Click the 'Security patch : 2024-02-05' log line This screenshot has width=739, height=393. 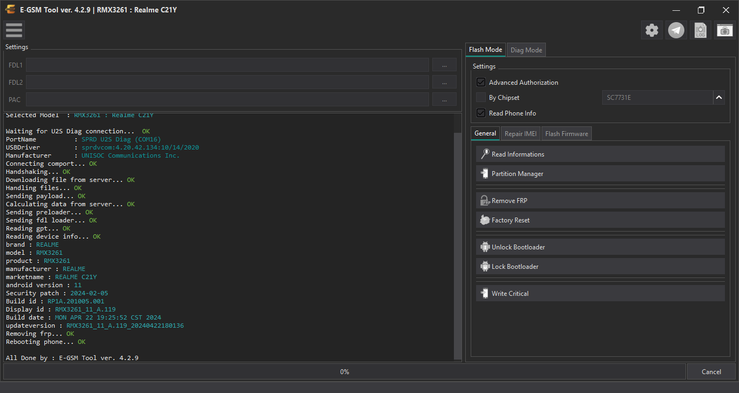(x=57, y=293)
